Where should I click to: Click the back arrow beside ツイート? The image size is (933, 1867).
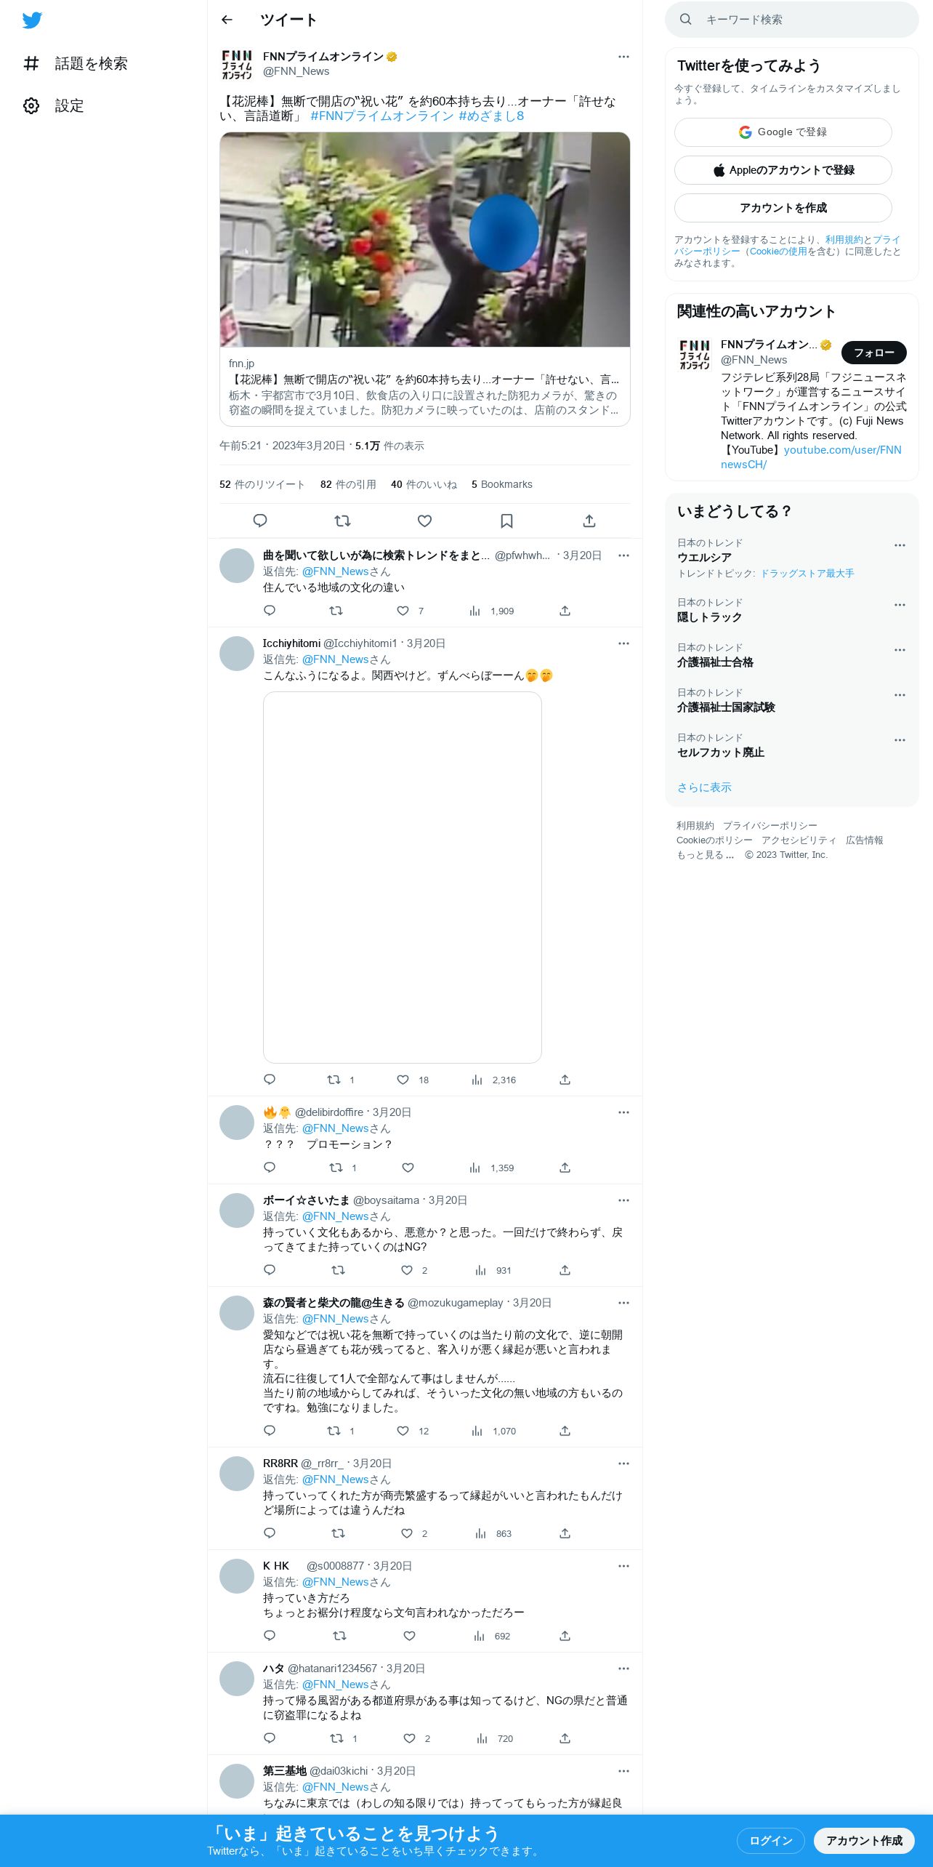227,20
